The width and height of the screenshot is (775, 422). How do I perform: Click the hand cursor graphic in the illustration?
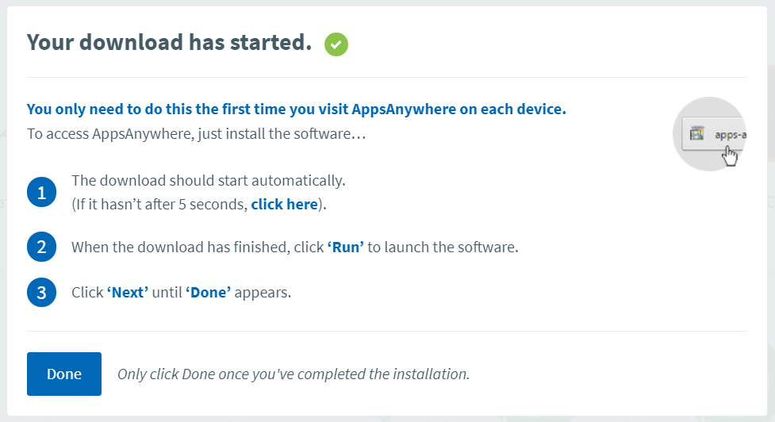coord(730,155)
